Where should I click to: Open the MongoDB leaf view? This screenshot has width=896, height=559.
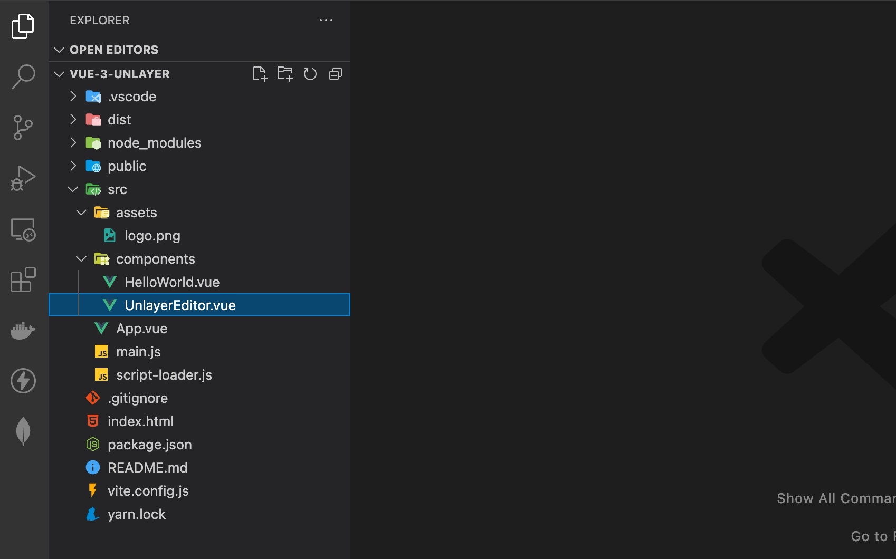23,431
